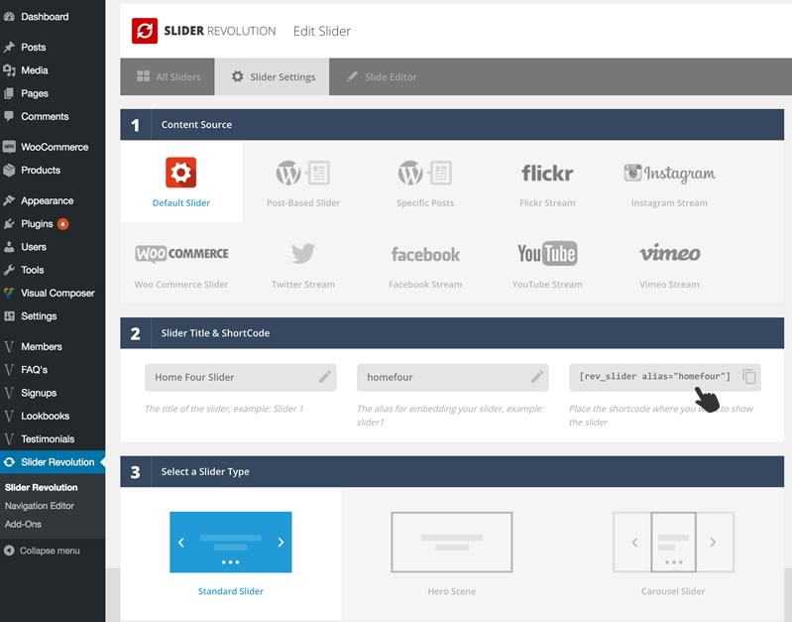Screen dimensions: 792x622
Task: Select the YouTube Stream logo
Action: pos(547,253)
